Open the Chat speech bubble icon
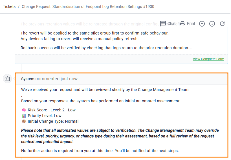Viewport: 231px width, 160px height. [163, 24]
